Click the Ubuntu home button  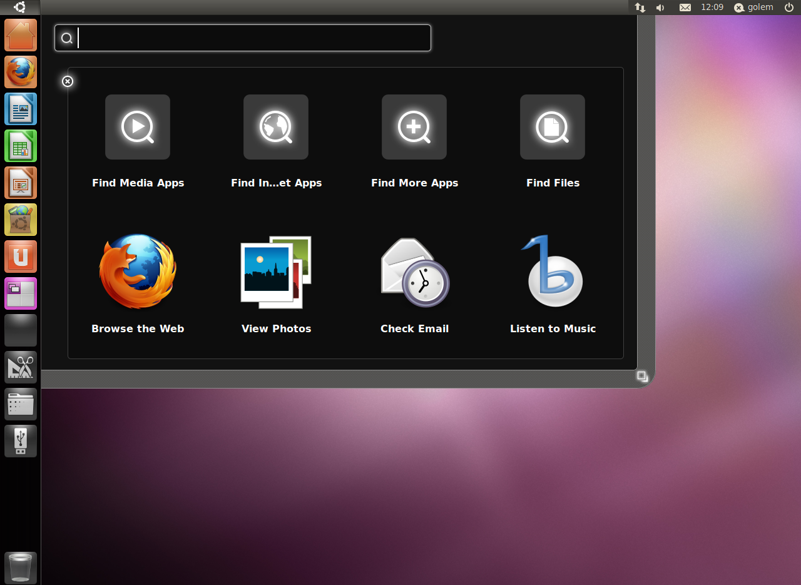(x=20, y=36)
